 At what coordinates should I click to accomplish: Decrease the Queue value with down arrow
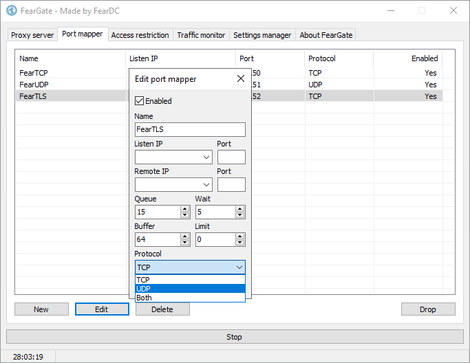[x=185, y=215]
